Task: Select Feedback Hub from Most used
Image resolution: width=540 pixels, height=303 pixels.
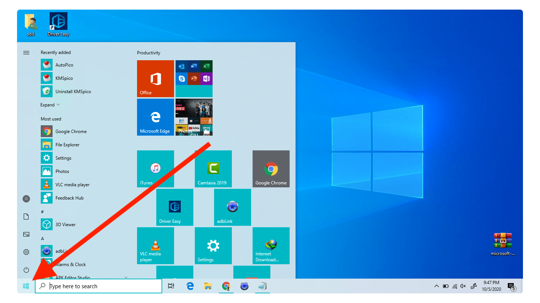Action: click(x=69, y=198)
